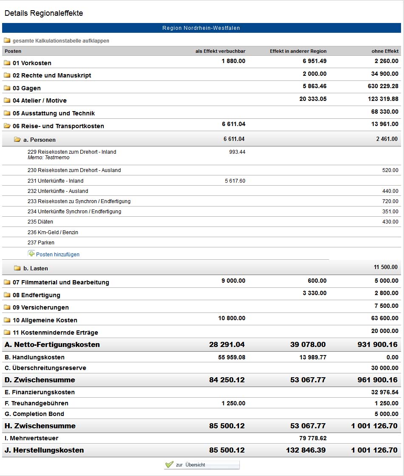Image resolution: width=404 pixels, height=476 pixels.
Task: Click als Effekt verbuchbar column header
Action: click(220, 51)
